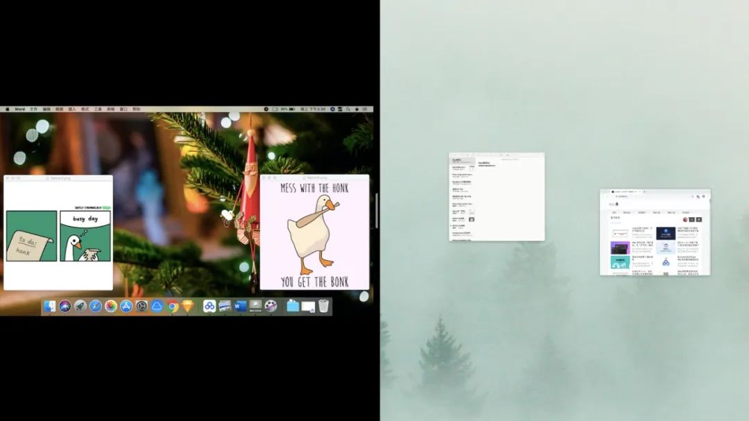Switch to Microsoft Word in Dock
Screen dimensions: 749x421
pos(241,306)
